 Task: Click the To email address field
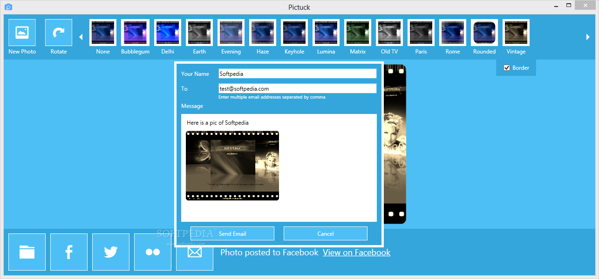click(x=297, y=88)
